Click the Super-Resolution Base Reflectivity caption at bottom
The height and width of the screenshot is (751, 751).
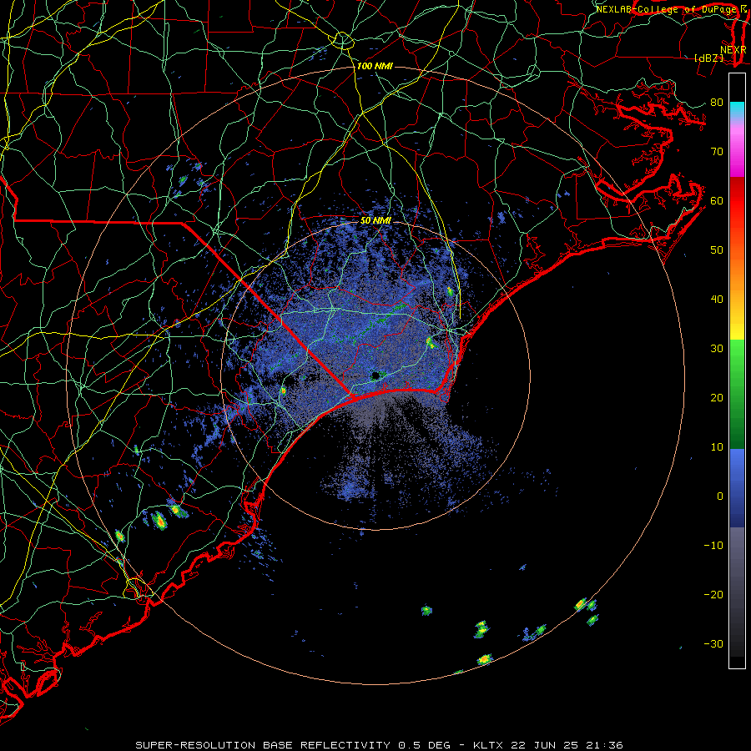pyautogui.click(x=379, y=745)
